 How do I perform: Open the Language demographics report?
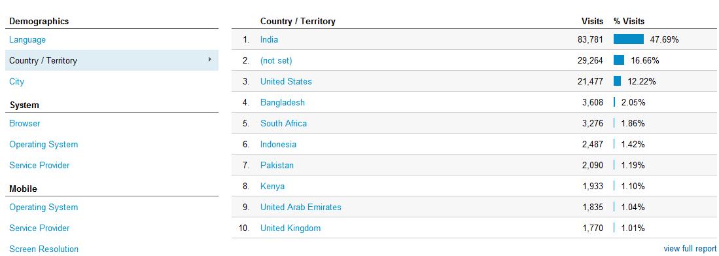[27, 40]
